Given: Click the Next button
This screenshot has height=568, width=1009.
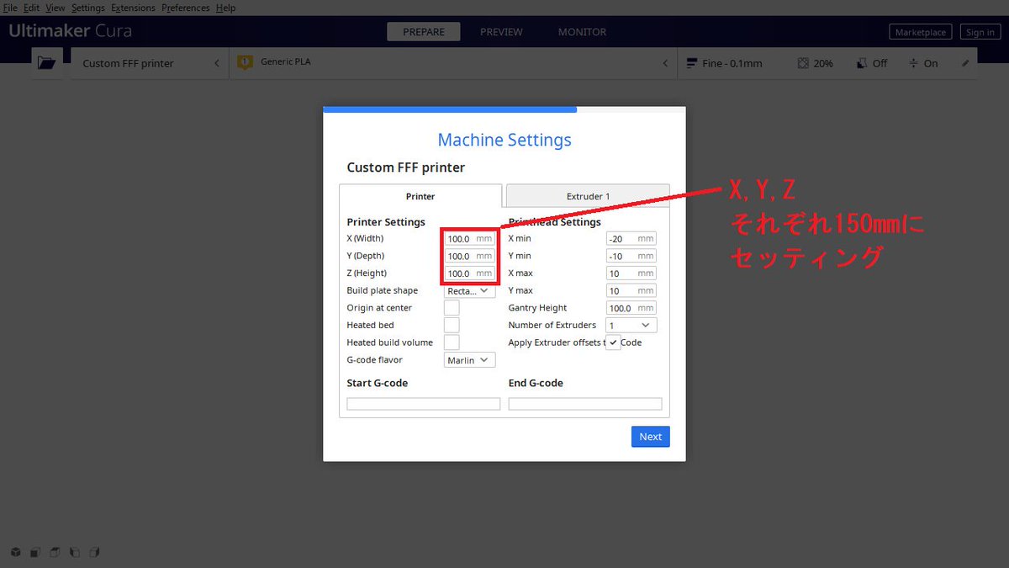Looking at the screenshot, I should click(651, 437).
